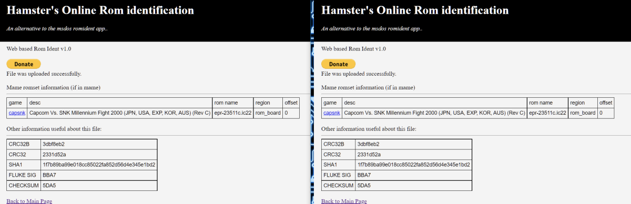Follow Back to Main Page in left page
This screenshot has height=204, width=631.
click(29, 201)
